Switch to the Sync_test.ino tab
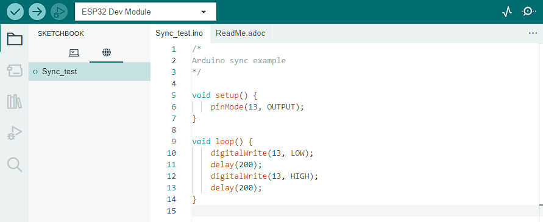This screenshot has width=543, height=222. tap(179, 33)
